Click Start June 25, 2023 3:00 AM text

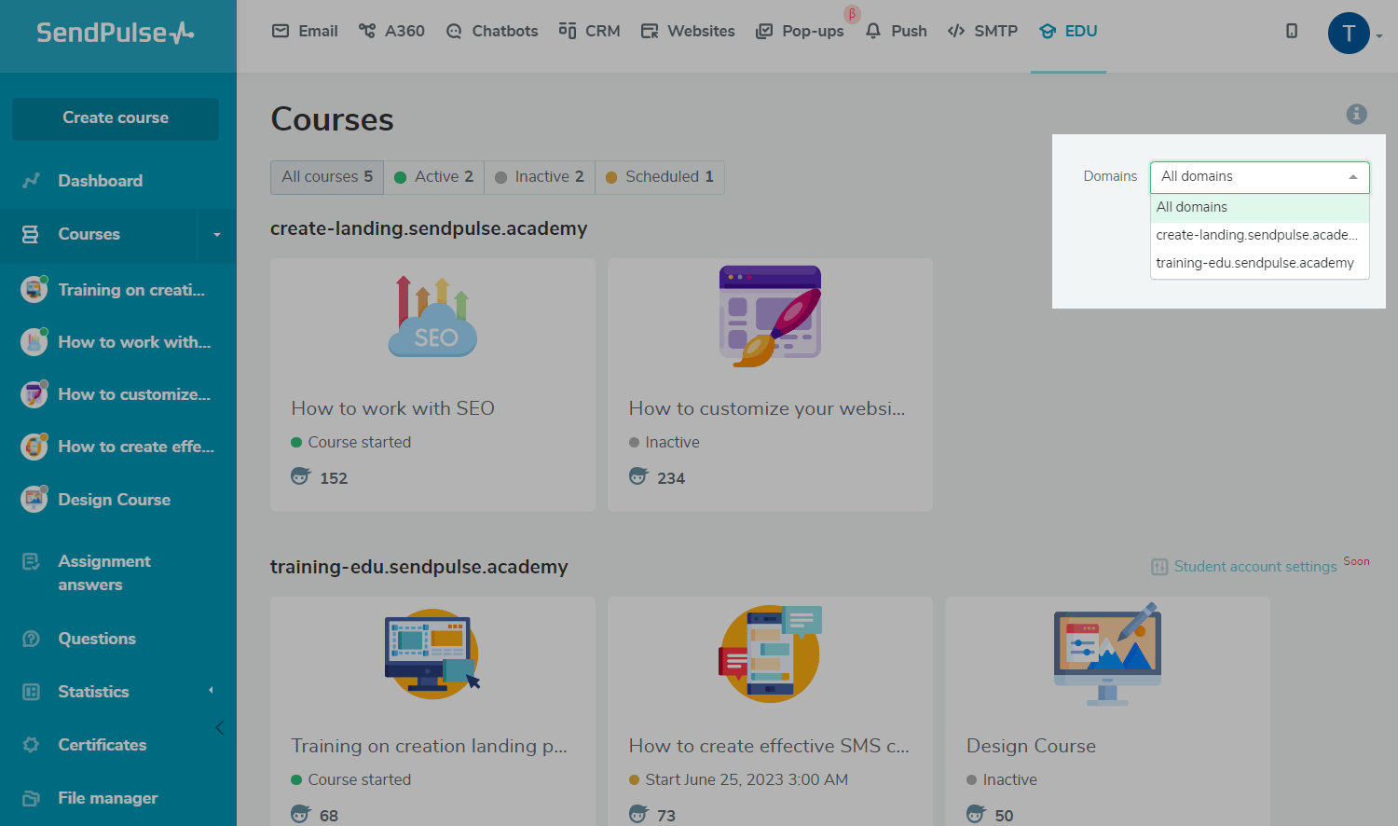(x=747, y=780)
